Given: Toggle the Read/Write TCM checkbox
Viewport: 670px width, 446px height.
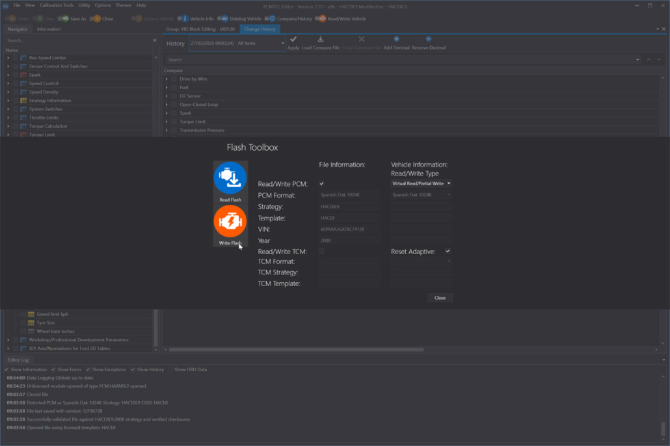Looking at the screenshot, I should [x=322, y=251].
